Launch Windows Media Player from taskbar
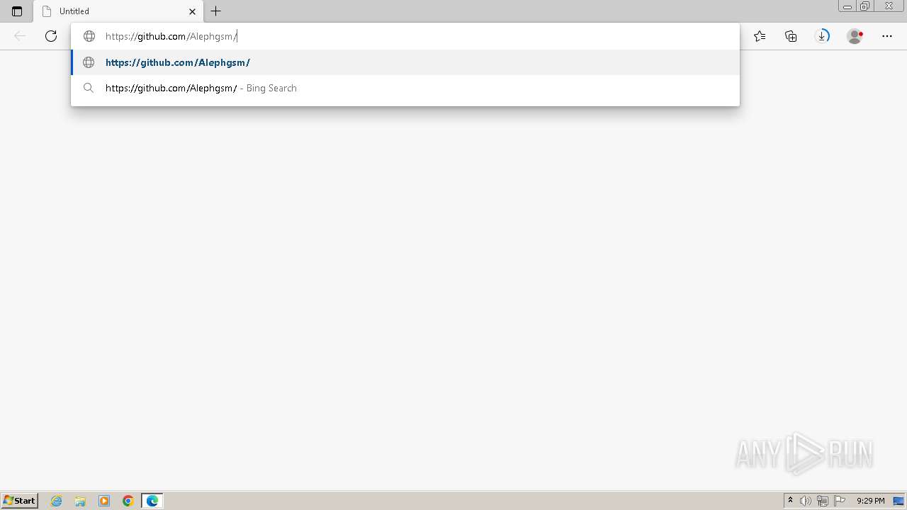The width and height of the screenshot is (907, 510). click(x=104, y=501)
